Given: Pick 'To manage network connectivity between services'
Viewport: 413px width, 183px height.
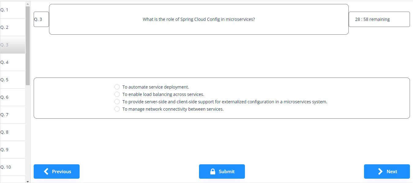Looking at the screenshot, I should coord(117,109).
